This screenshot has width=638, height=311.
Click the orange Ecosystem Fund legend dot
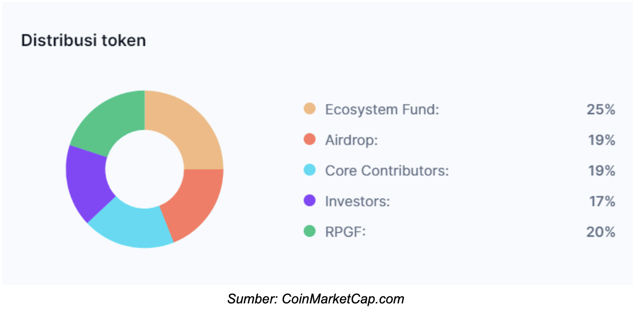[309, 109]
